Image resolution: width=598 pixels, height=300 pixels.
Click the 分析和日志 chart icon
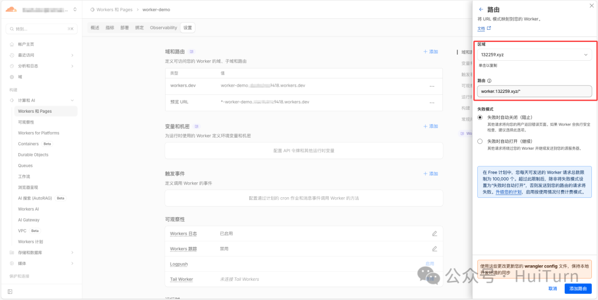[12, 66]
